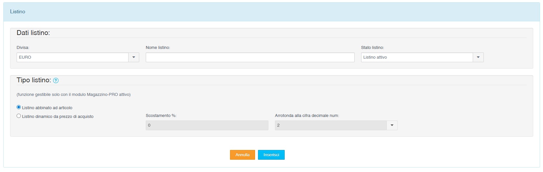The image size is (543, 172).
Task: Click the 'Nome listino:' field label
Action: coord(158,48)
